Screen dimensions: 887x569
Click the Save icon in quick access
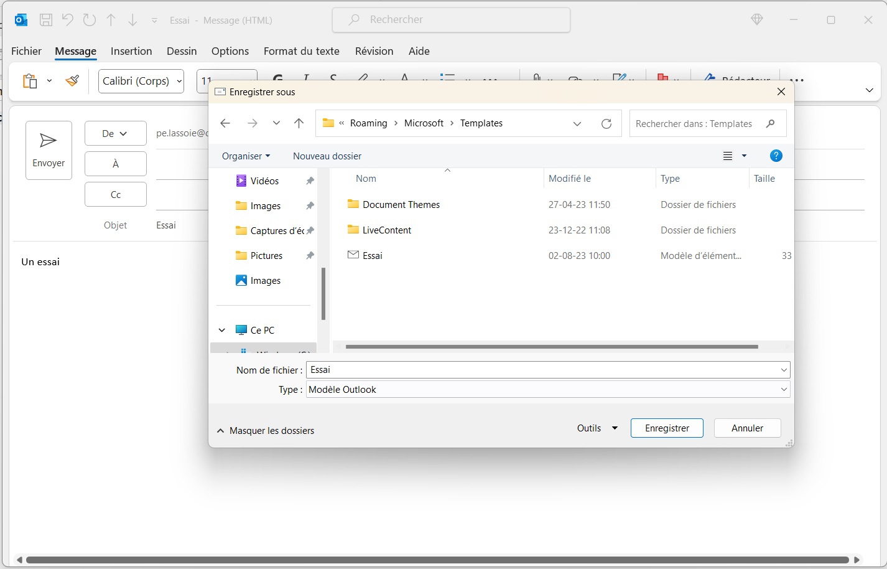[x=45, y=19]
